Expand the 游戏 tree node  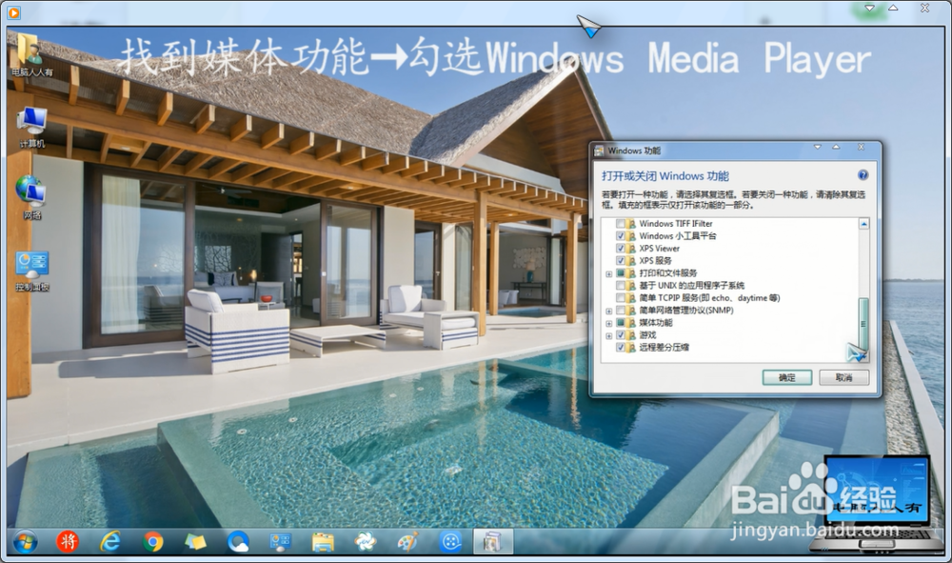point(609,336)
